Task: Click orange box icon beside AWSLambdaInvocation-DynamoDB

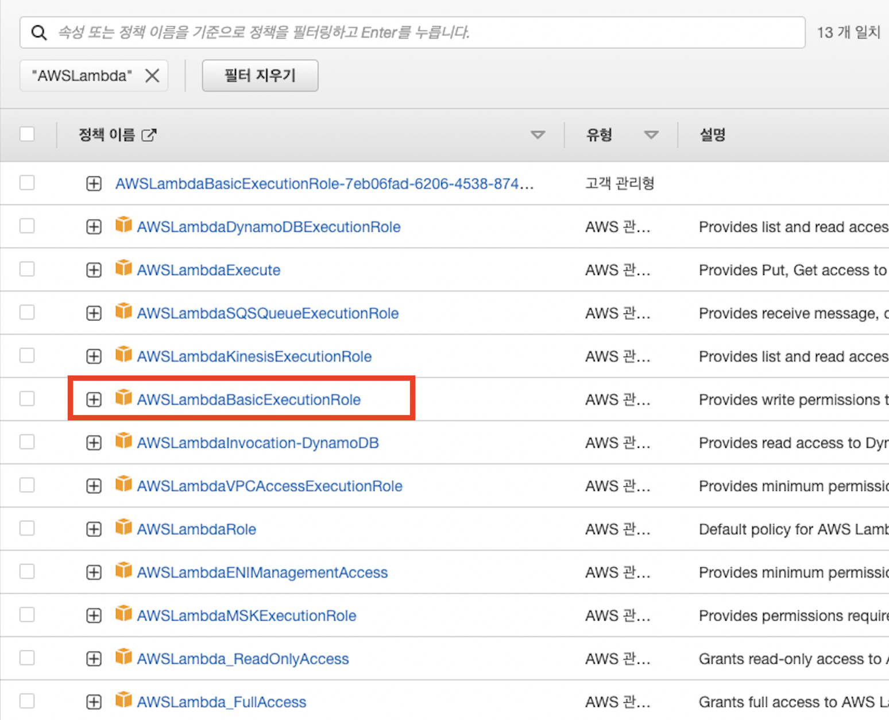Action: point(123,440)
